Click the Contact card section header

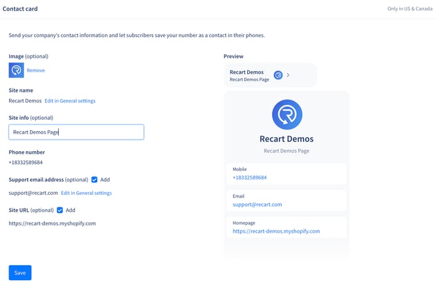coord(20,9)
